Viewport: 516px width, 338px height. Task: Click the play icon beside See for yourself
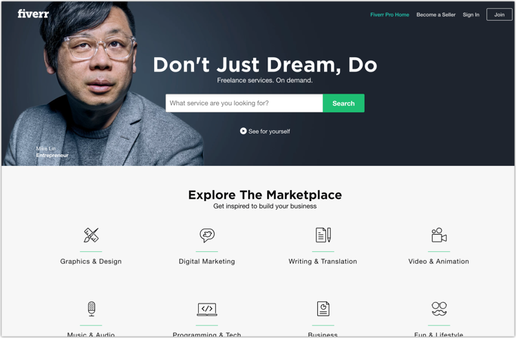pos(243,131)
